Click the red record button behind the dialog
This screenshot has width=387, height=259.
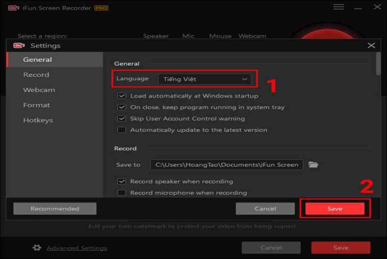(327, 33)
